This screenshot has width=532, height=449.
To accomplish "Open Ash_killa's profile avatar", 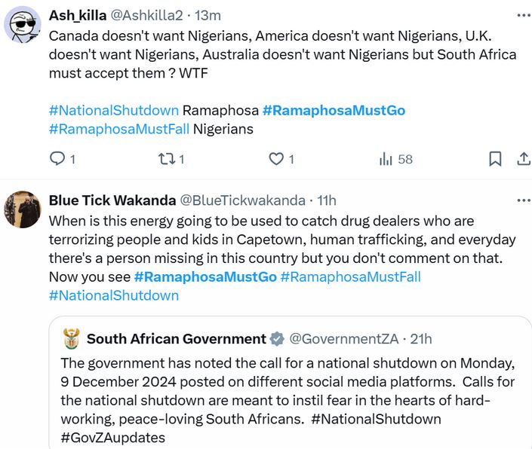I will tap(23, 26).
